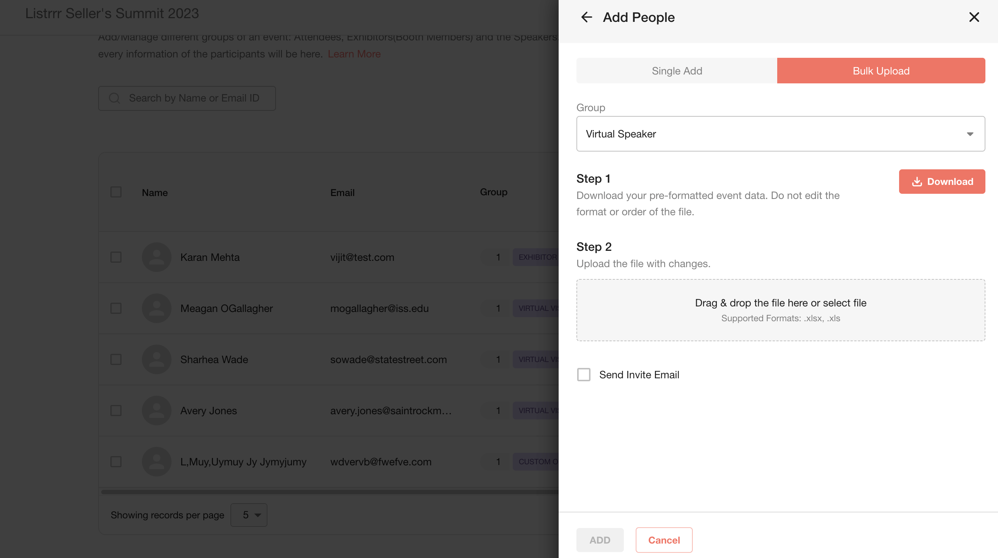Click the name Meagan OGallagher
Screen dimensions: 998x558
tap(226, 308)
